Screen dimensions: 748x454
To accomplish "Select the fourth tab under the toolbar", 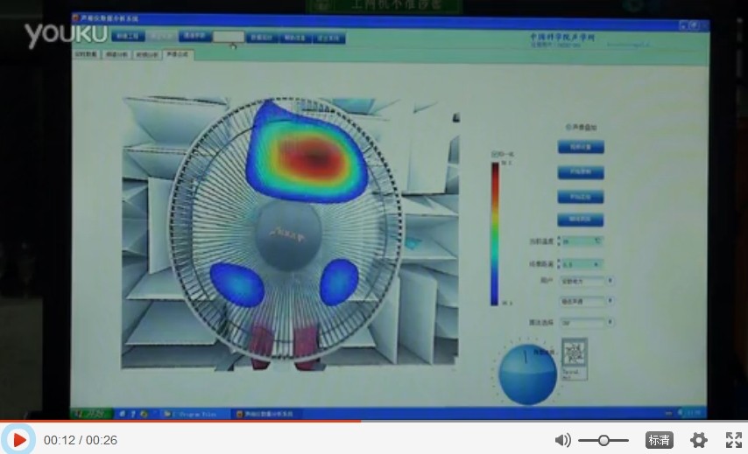I will pos(177,54).
